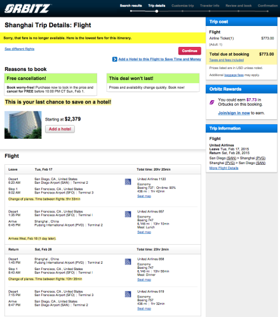Viewport: 280px width, 317px height.
Task: Select the Customize trip step
Action: click(182, 6)
